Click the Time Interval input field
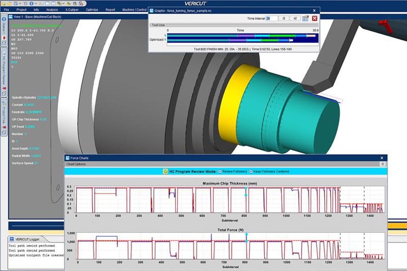 pos(271,18)
